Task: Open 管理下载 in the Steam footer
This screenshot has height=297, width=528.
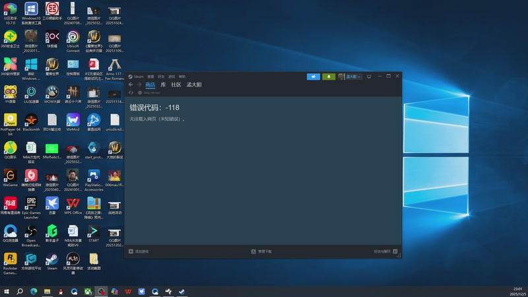Action: tap(261, 251)
